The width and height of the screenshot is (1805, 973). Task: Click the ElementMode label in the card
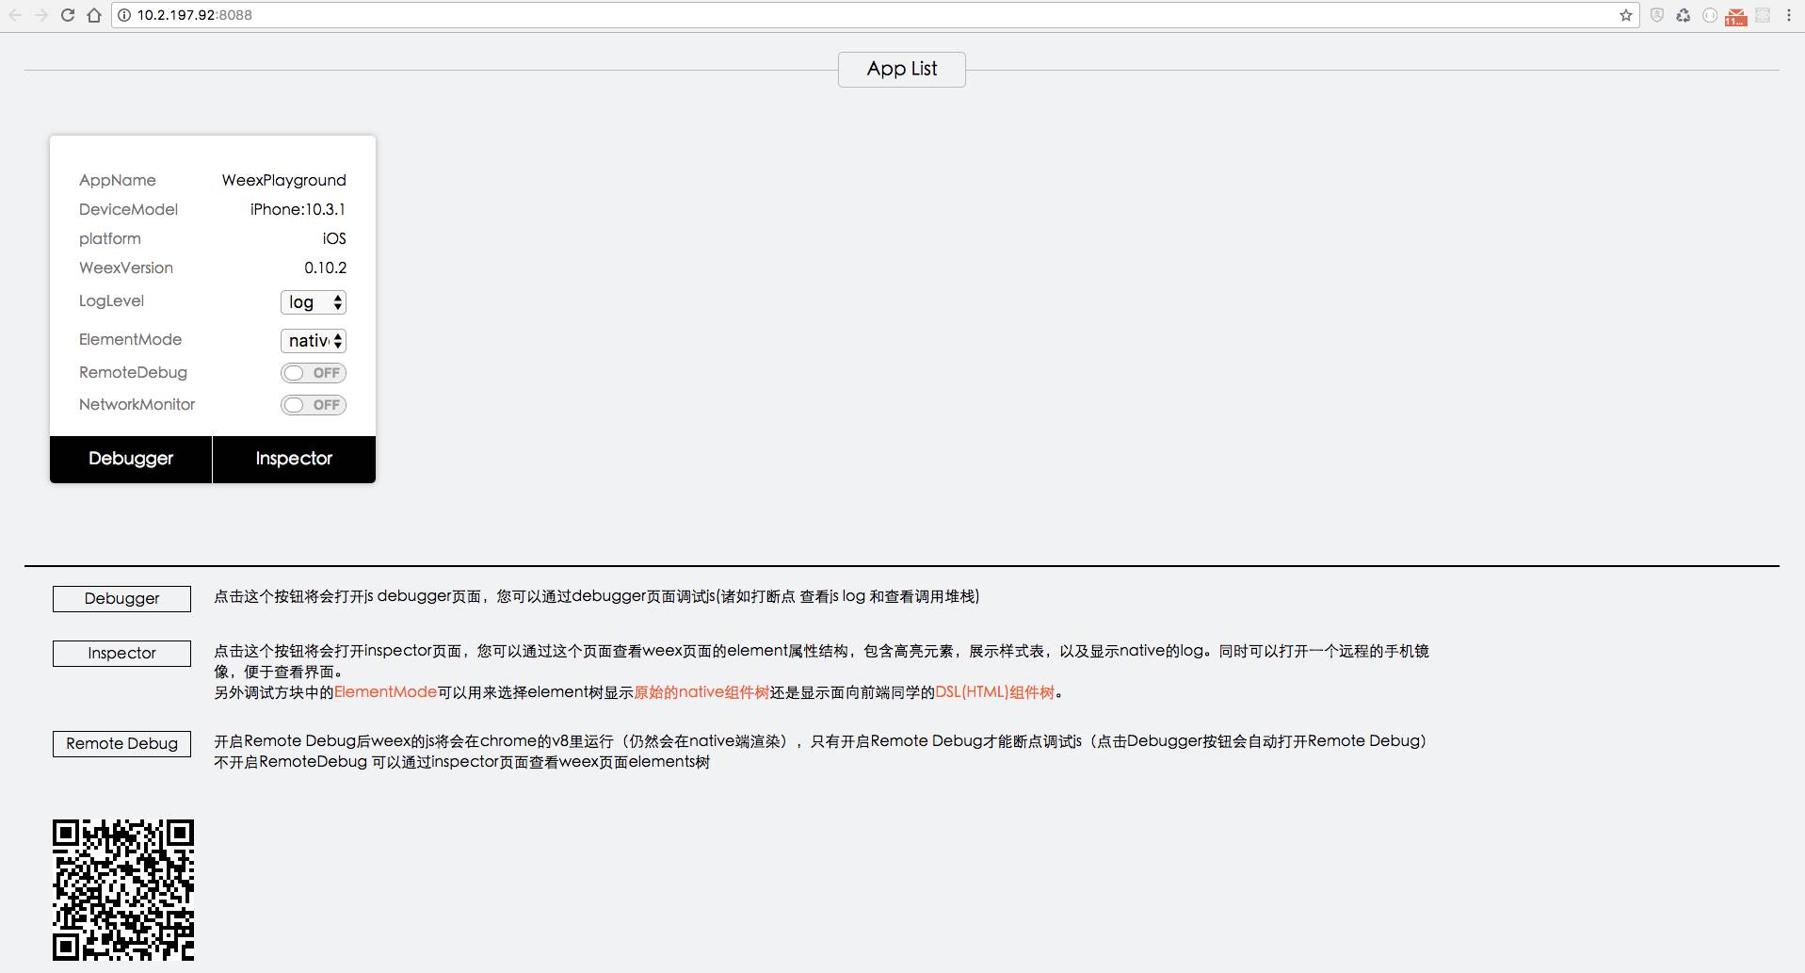[130, 339]
